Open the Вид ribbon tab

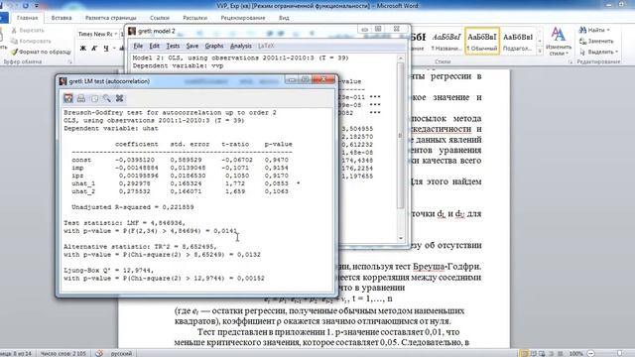click(284, 18)
